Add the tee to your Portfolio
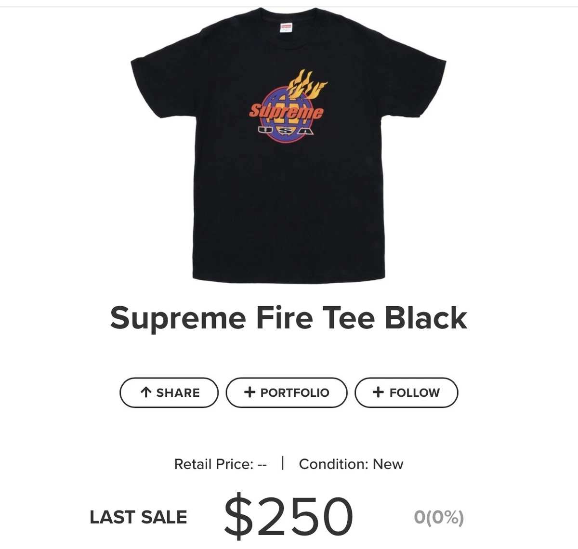 (x=287, y=392)
